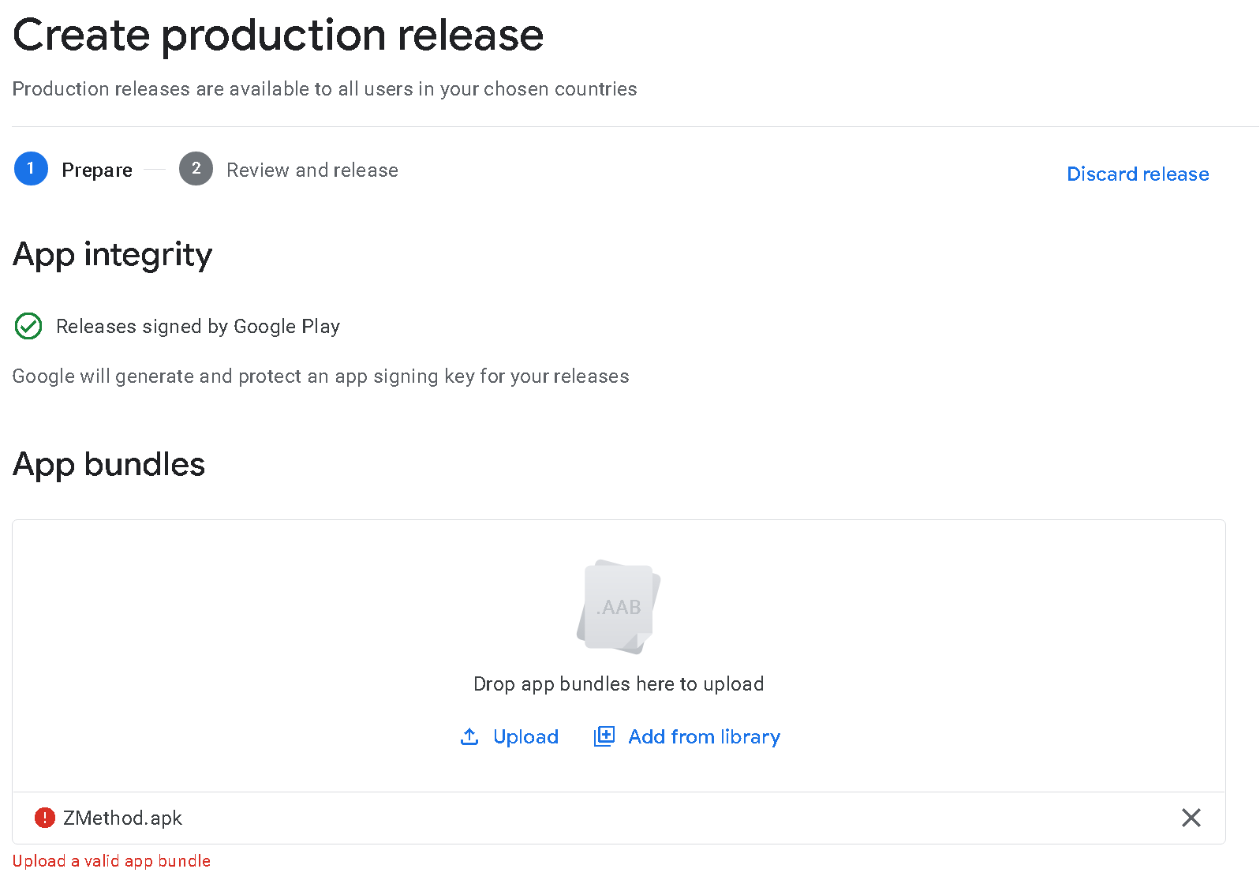
Task: Click the Upload text link
Action: [525, 736]
